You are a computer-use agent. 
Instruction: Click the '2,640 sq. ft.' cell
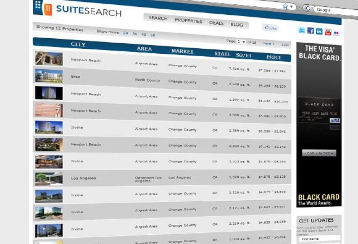[x=239, y=85]
